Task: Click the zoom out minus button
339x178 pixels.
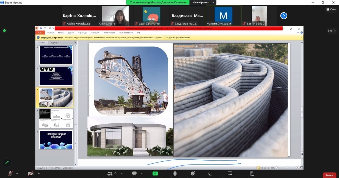Action: pyautogui.click(x=277, y=168)
